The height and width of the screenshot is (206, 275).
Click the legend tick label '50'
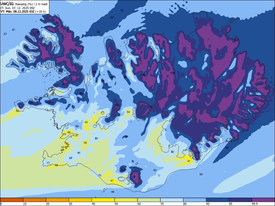click(116, 204)
